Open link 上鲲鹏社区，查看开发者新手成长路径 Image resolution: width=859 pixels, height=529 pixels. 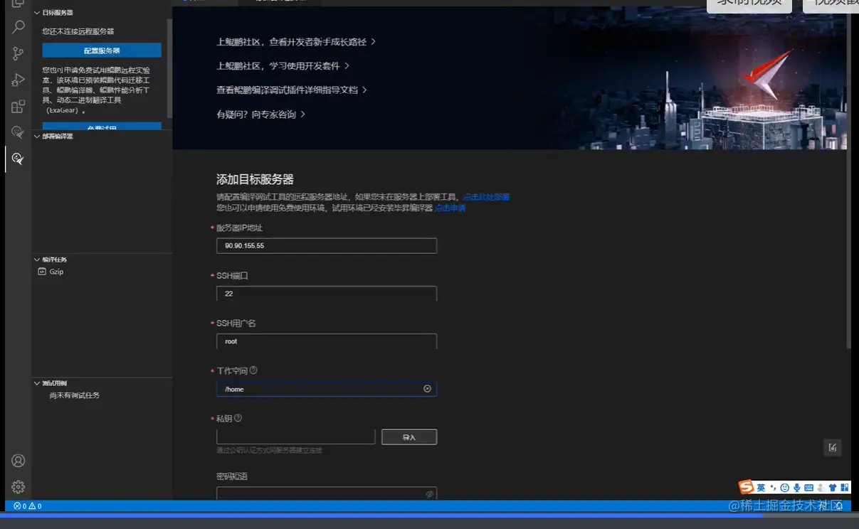coord(296,42)
